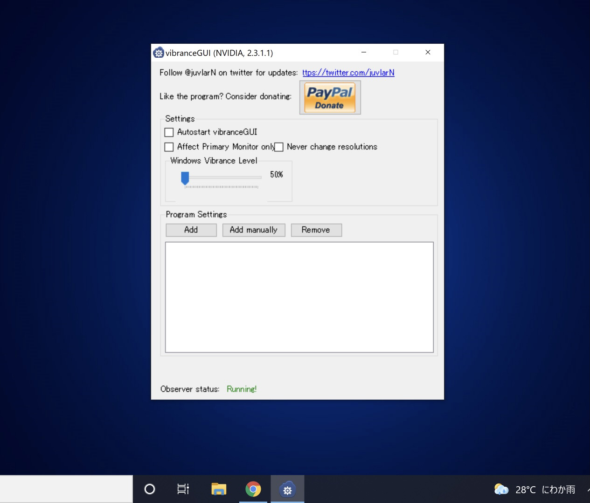The height and width of the screenshot is (503, 590).
Task: Check Affect Primary Monitor only
Action: [169, 147]
